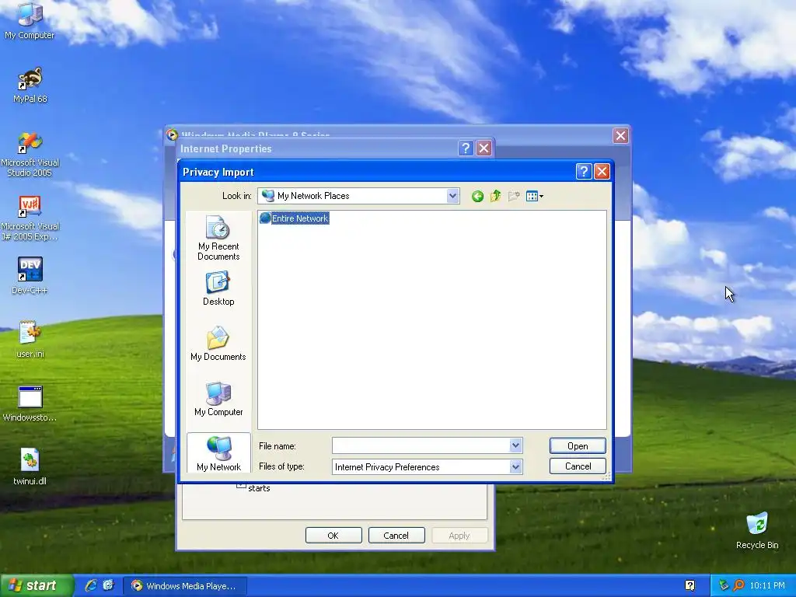This screenshot has width=796, height=597.
Task: Select the Dev-C++ desktop shortcut
Action: tap(30, 276)
